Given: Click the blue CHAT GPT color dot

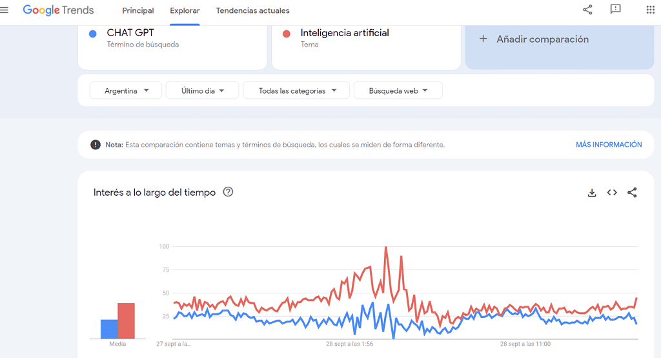Looking at the screenshot, I should coord(93,34).
